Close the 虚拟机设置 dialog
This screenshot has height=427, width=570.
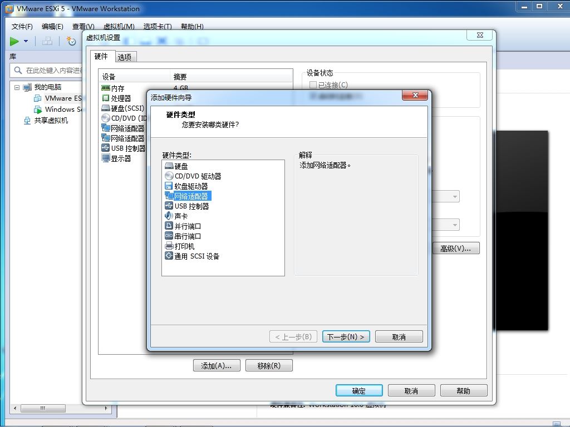[480, 35]
